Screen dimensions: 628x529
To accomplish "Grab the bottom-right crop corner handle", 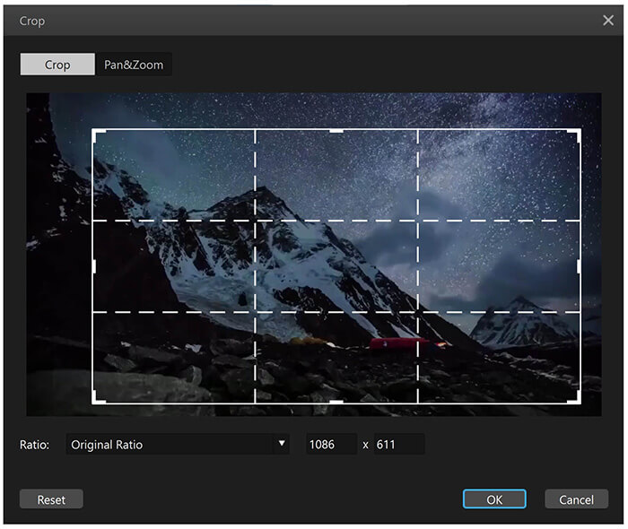I will (x=576, y=399).
